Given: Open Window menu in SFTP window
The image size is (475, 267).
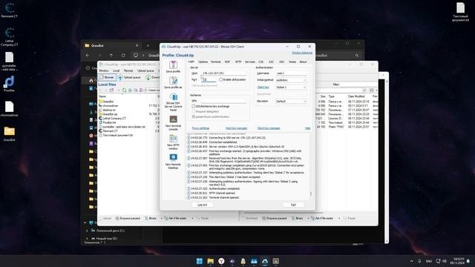Looking at the screenshot, I should tap(104, 70).
